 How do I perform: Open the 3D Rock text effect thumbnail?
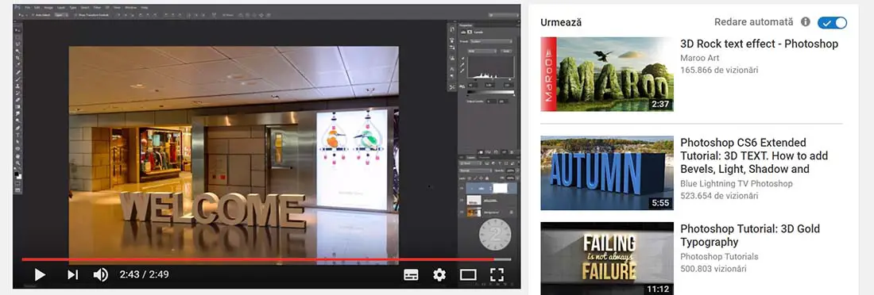(x=607, y=74)
